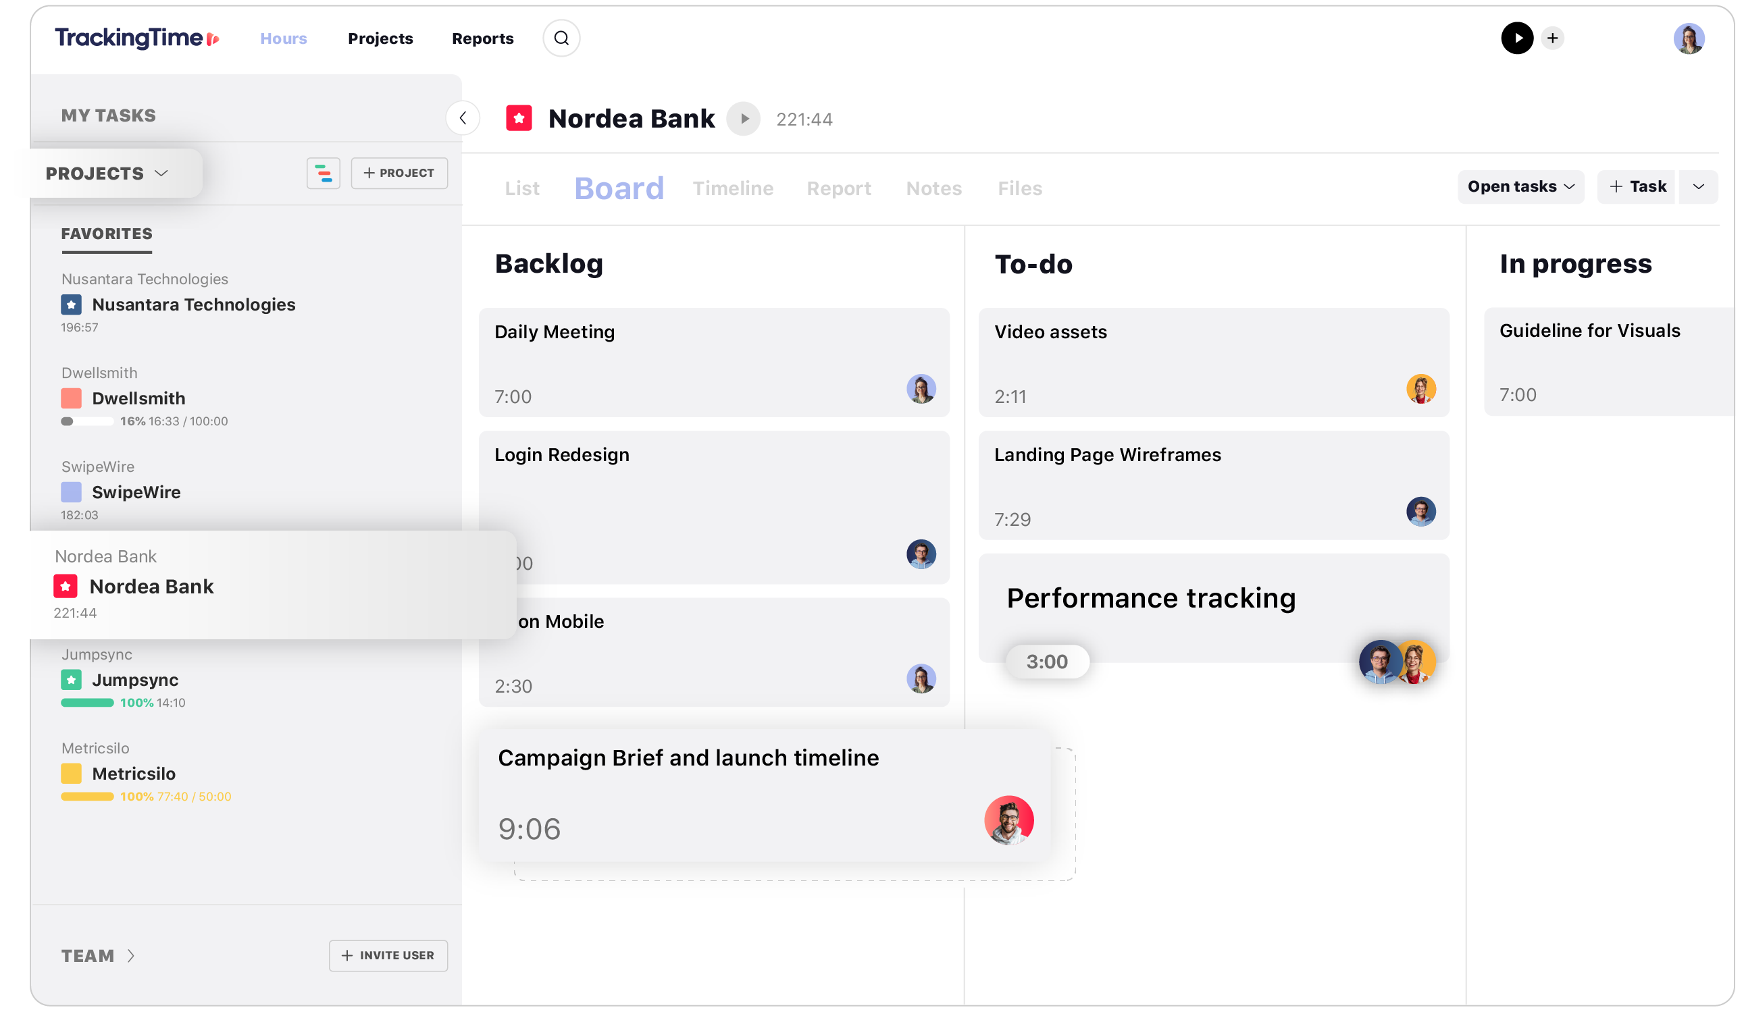Switch to the Report tab
This screenshot has width=1744, height=1016.
coord(839,188)
